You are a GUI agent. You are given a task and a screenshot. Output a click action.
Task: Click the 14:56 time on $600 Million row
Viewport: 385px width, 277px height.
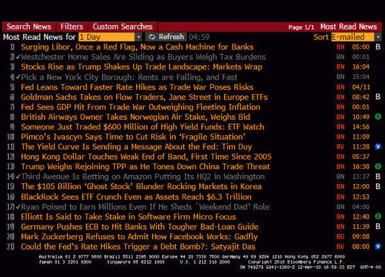pyautogui.click(x=361, y=127)
